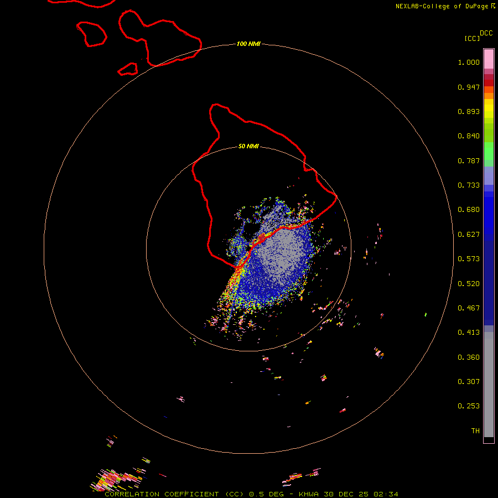Select the 0.947 legend value
The image size is (498, 498).
tap(469, 87)
